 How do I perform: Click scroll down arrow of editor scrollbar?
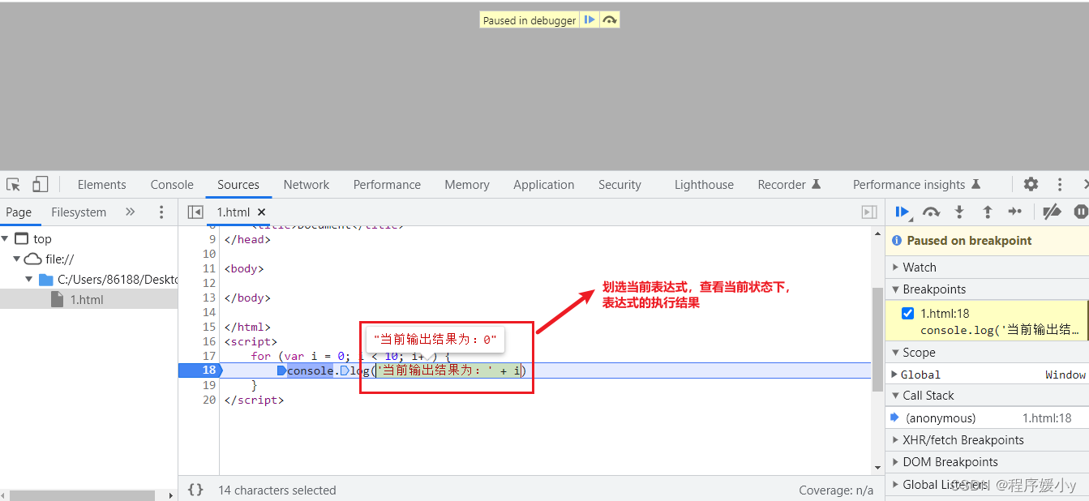[x=877, y=468]
